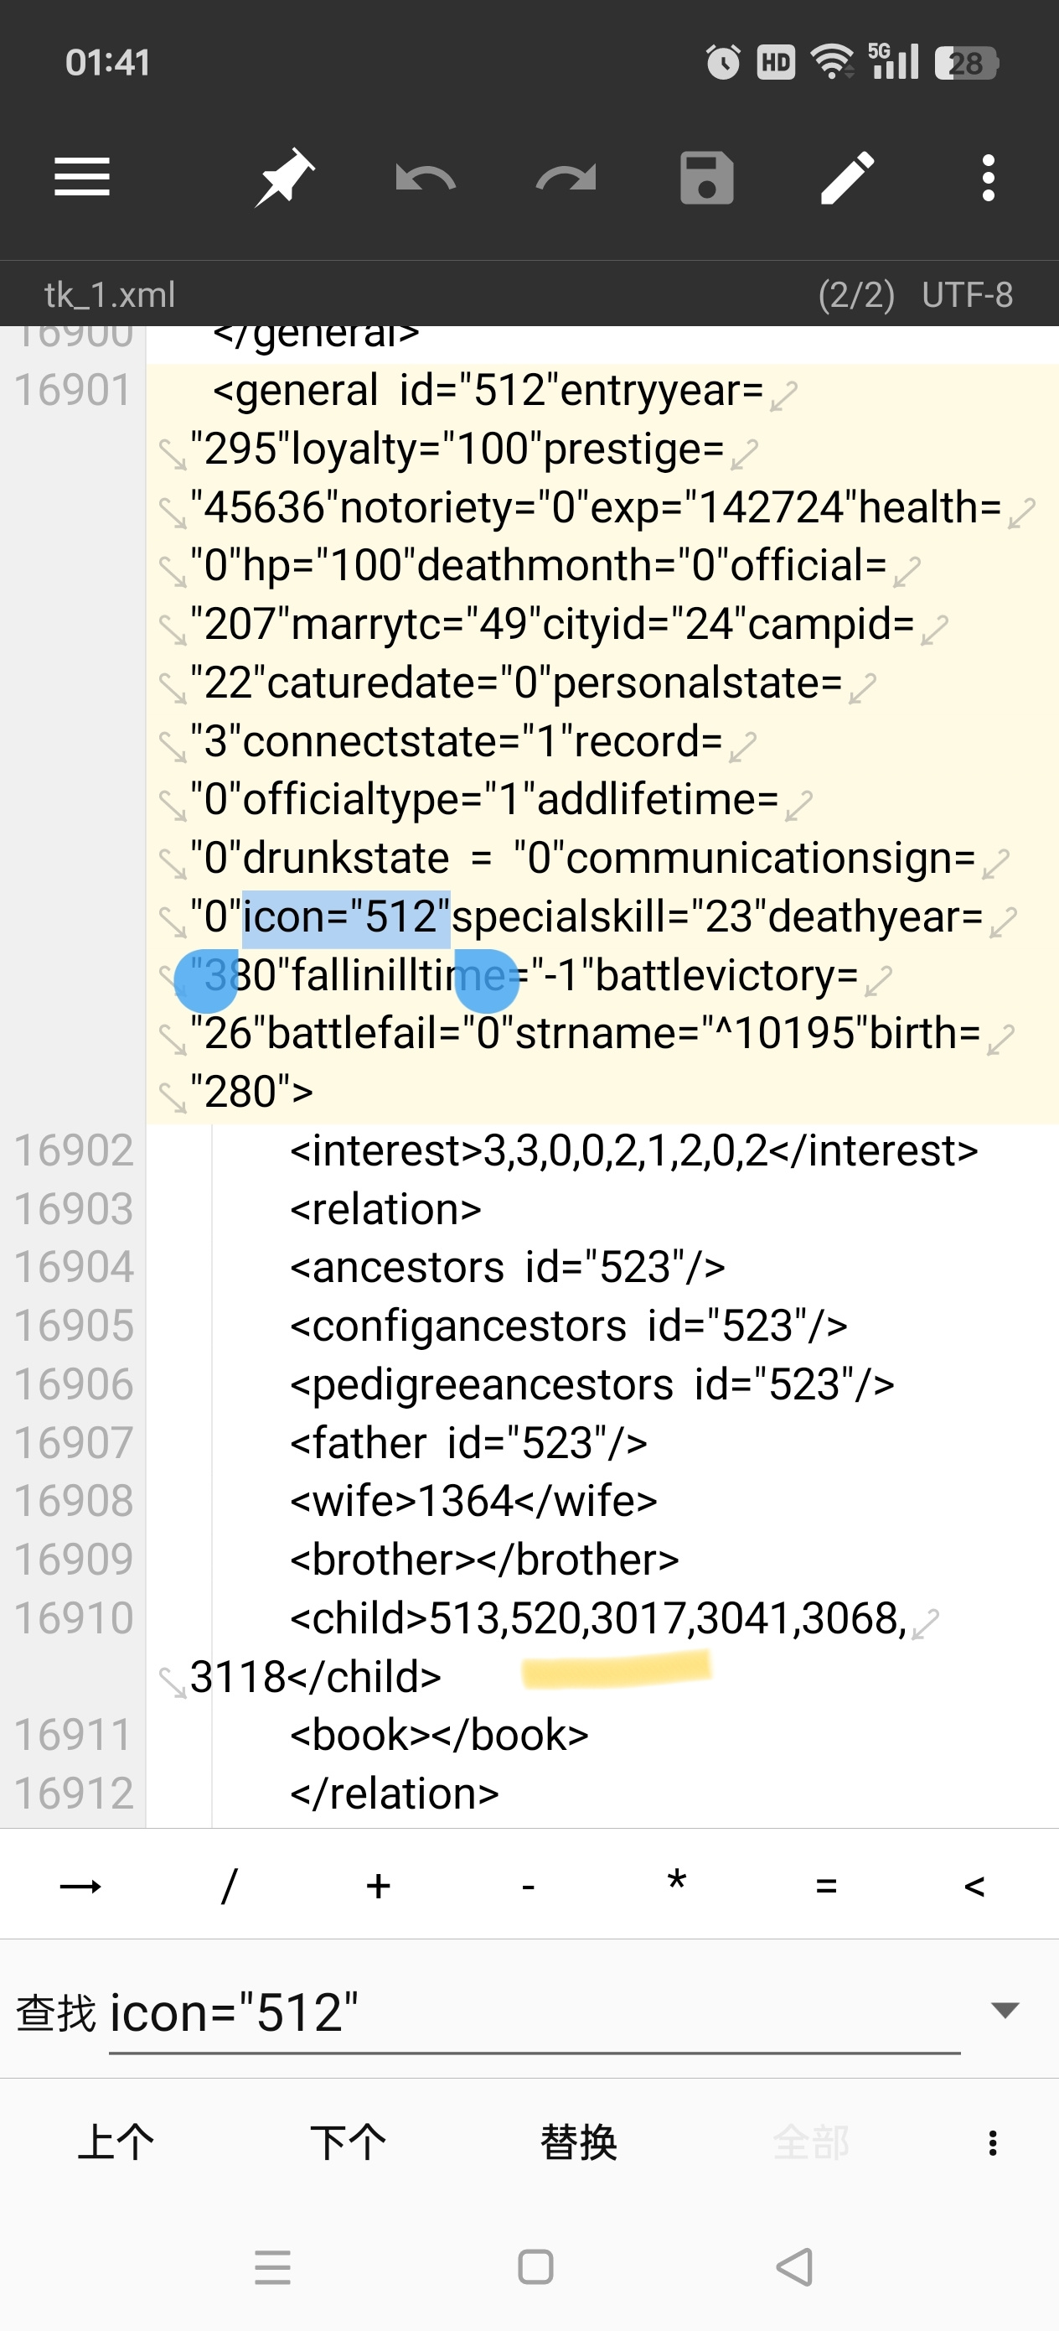Open the three-dot overflow menu
This screenshot has height=2331, width=1059.
[989, 178]
